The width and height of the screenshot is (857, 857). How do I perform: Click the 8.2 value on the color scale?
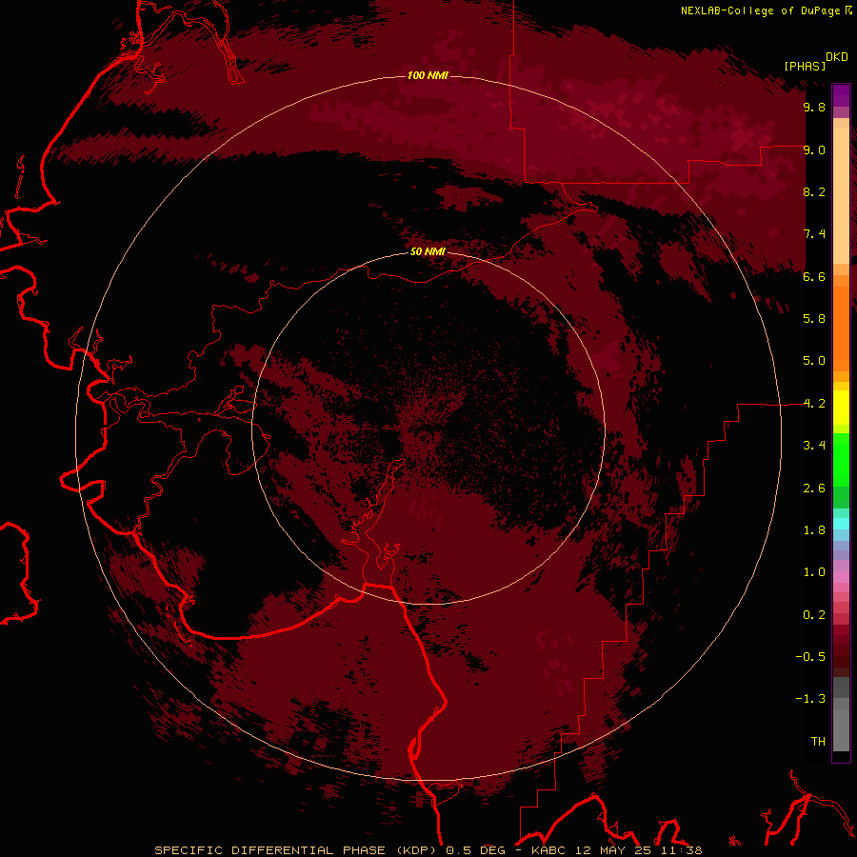click(x=814, y=191)
